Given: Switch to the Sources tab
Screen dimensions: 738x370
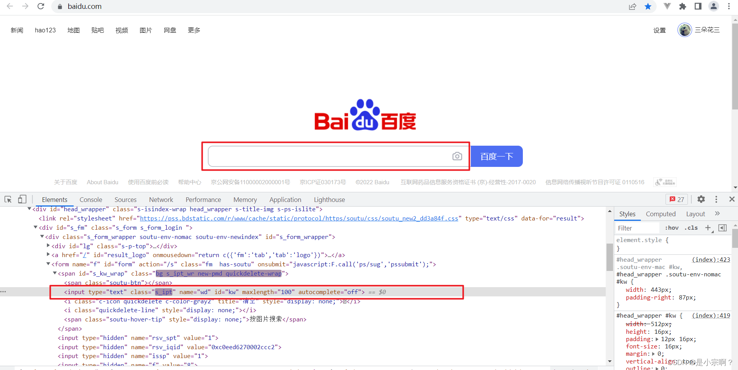Looking at the screenshot, I should tap(126, 200).
